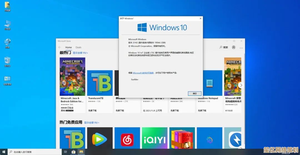This screenshot has height=155, width=300.
Task: Open the RAR ZIP books app tile
Action: [x=182, y=138]
